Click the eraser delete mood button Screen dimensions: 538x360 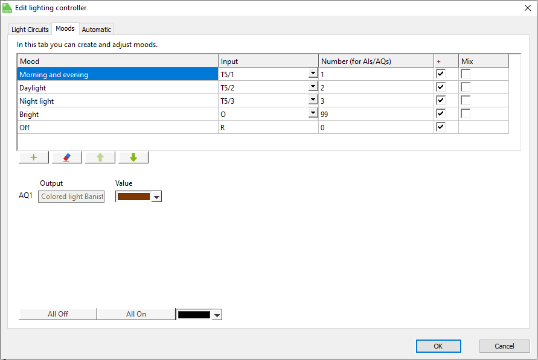coord(67,157)
